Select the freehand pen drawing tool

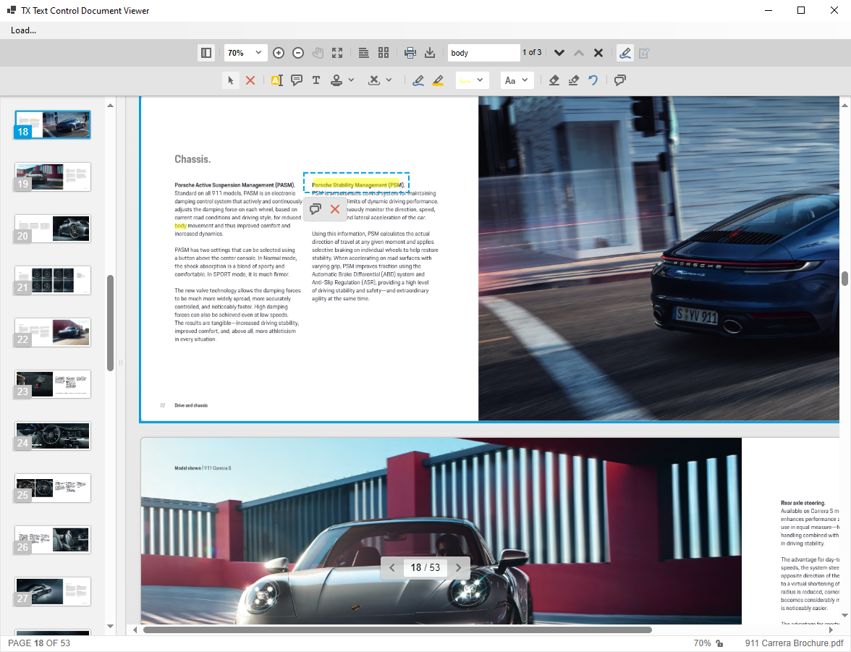[x=418, y=80]
